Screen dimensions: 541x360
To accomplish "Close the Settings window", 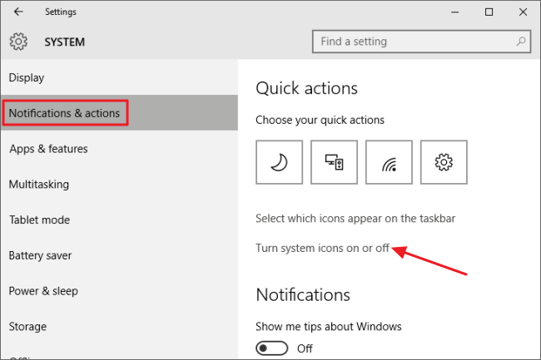I will point(523,12).
